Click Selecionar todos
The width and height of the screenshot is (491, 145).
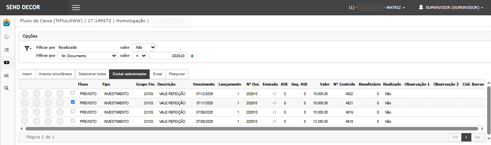(92, 74)
